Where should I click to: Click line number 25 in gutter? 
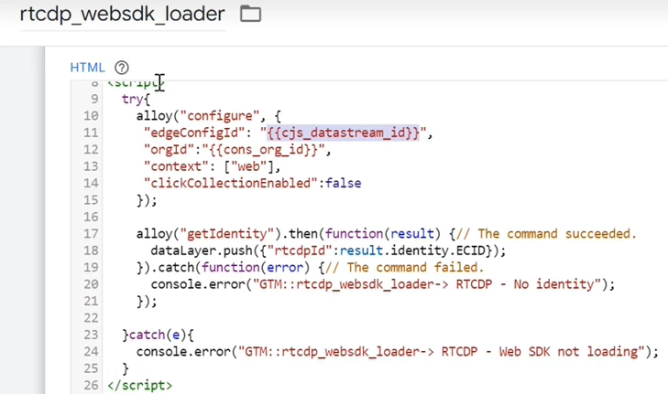pos(91,368)
